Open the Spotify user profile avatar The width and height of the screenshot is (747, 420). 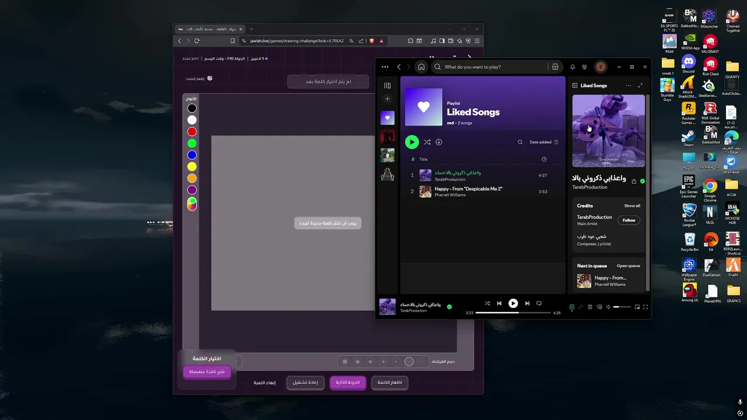[600, 66]
